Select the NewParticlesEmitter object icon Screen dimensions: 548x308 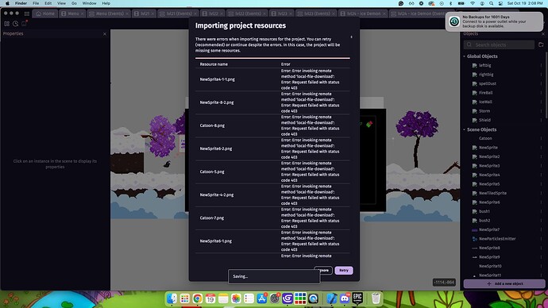coord(474,239)
